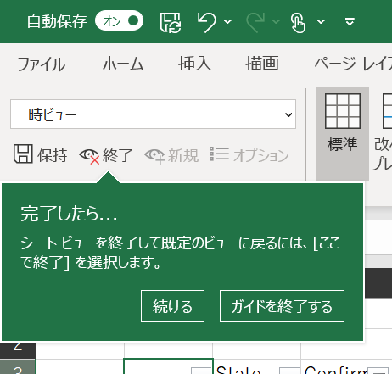The image size is (392, 374).
Task: Open the State column filter dropdown
Action: point(289,371)
